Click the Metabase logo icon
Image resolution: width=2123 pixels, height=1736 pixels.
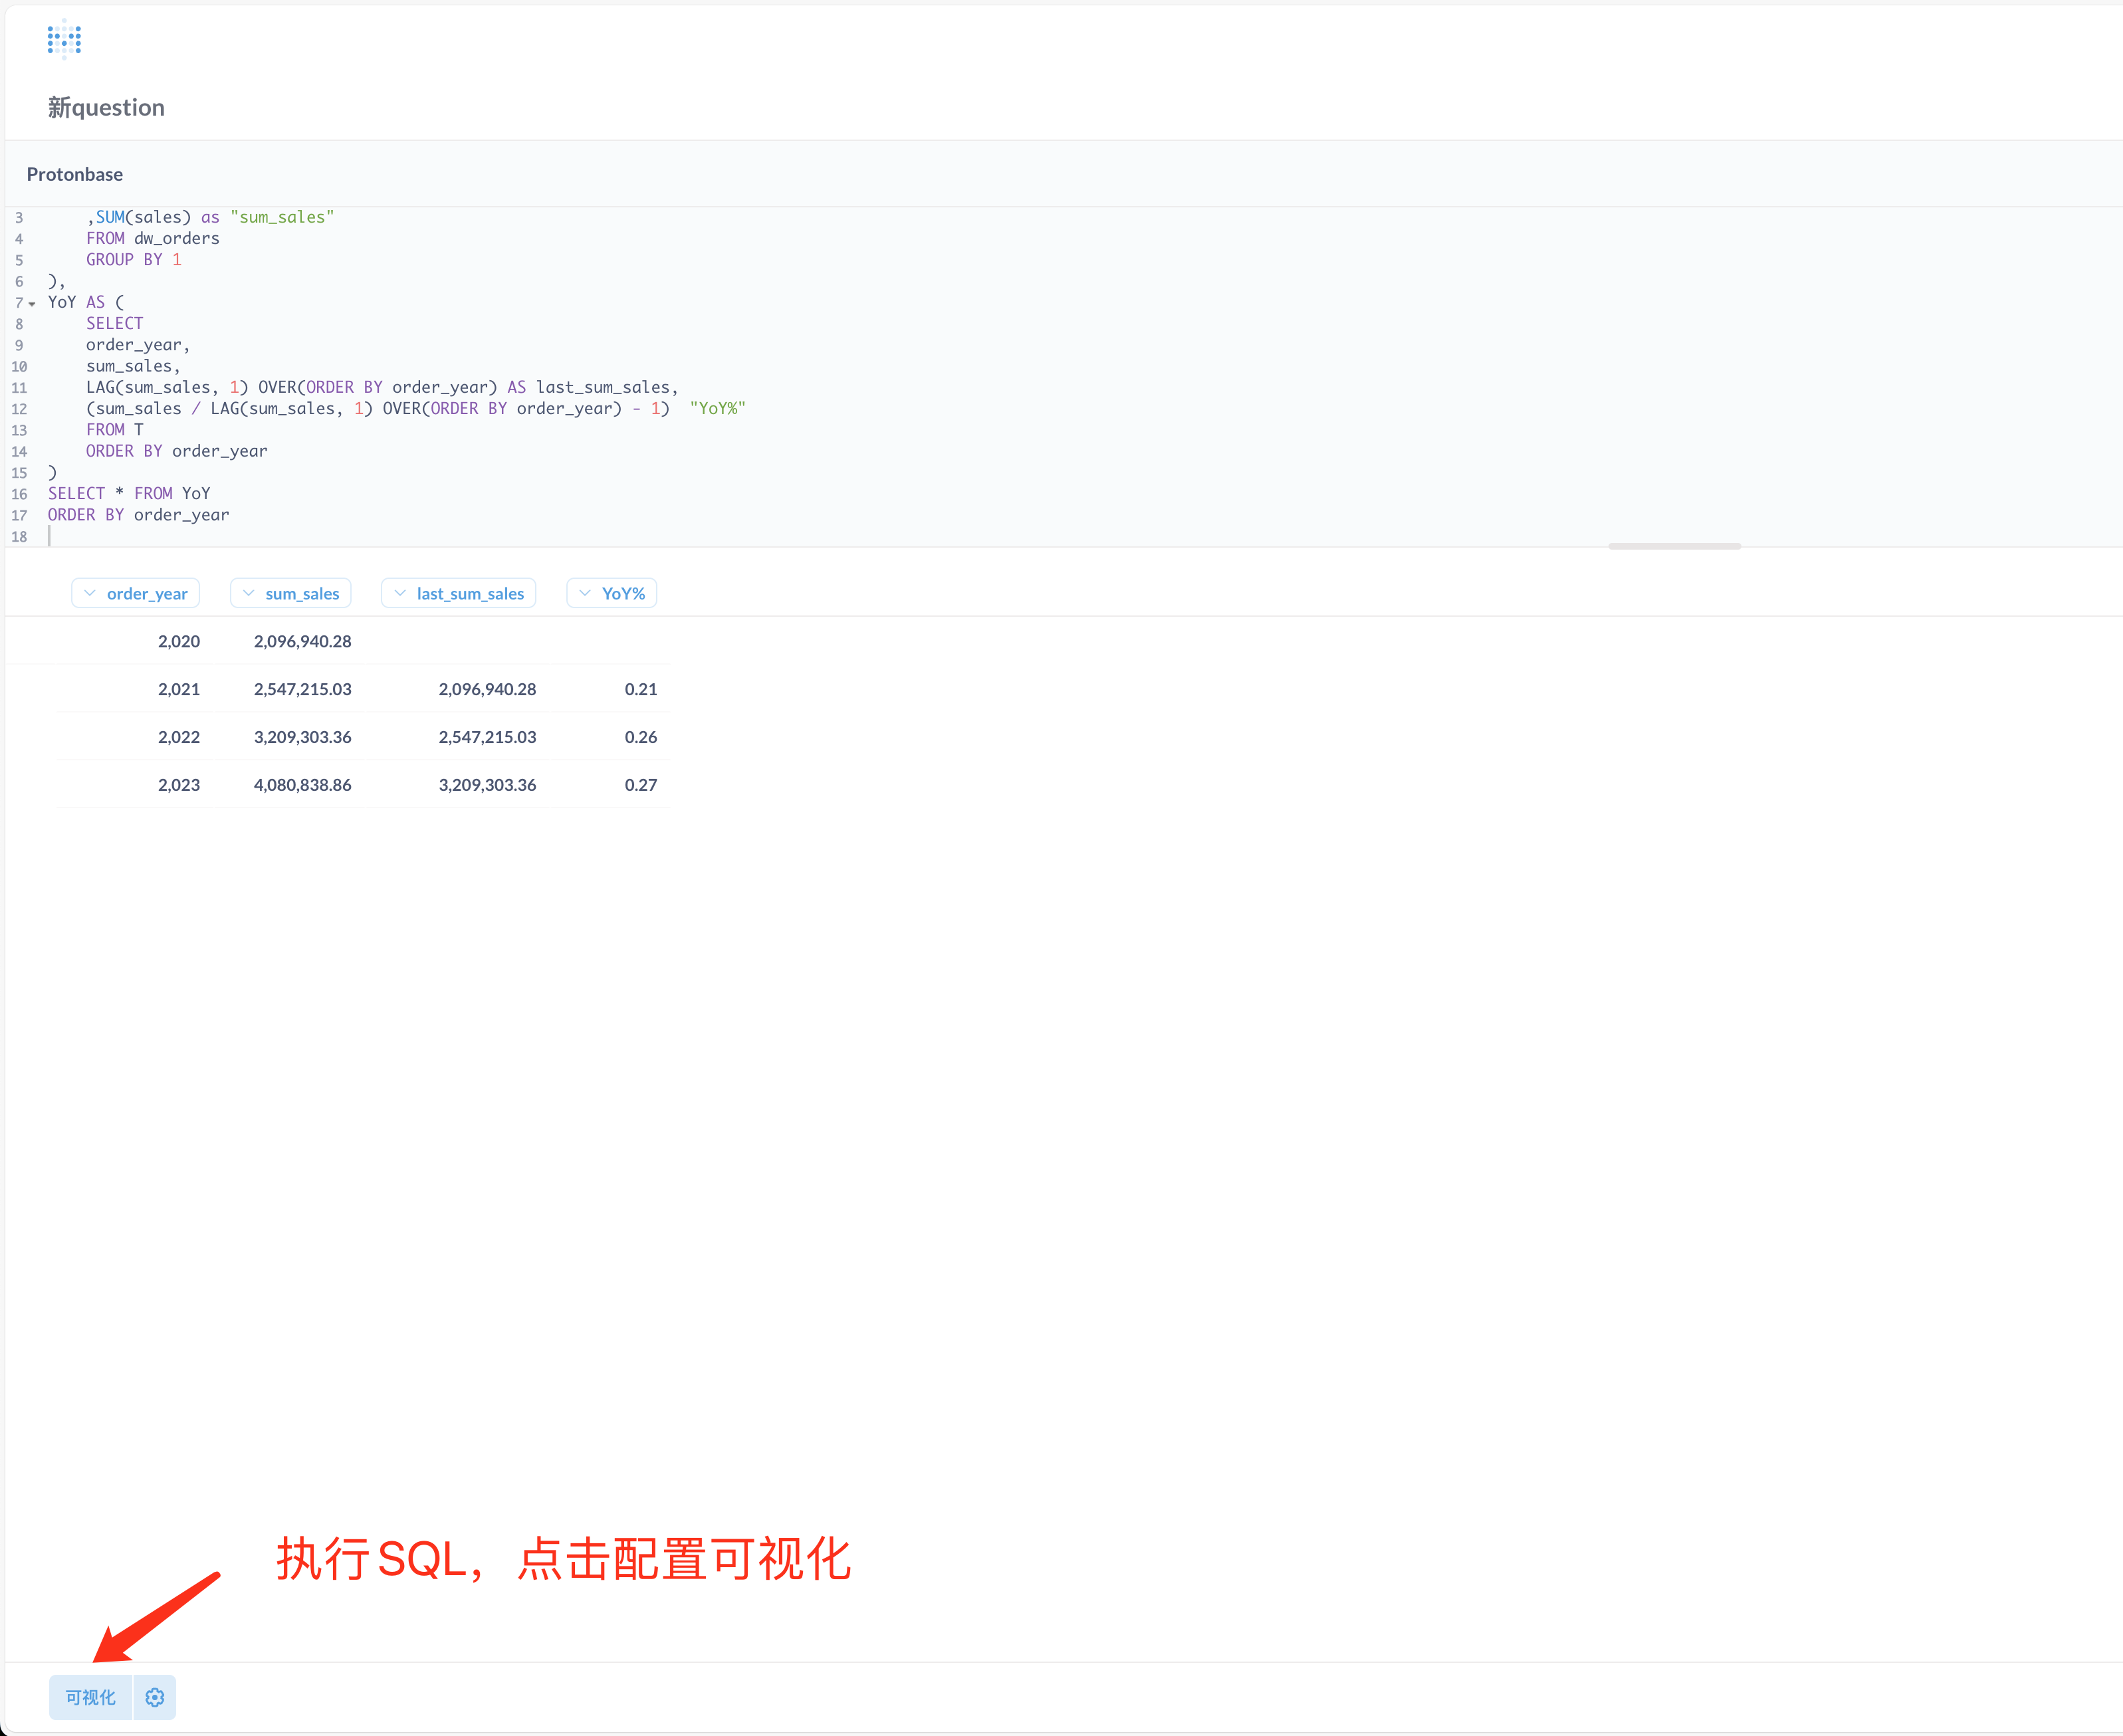click(64, 39)
